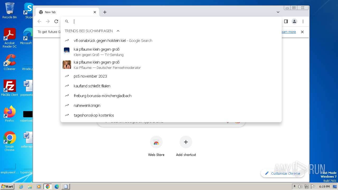The image size is (338, 190).
Task: Launch Internet Explorer from taskbar
Action: pyautogui.click(x=21, y=187)
